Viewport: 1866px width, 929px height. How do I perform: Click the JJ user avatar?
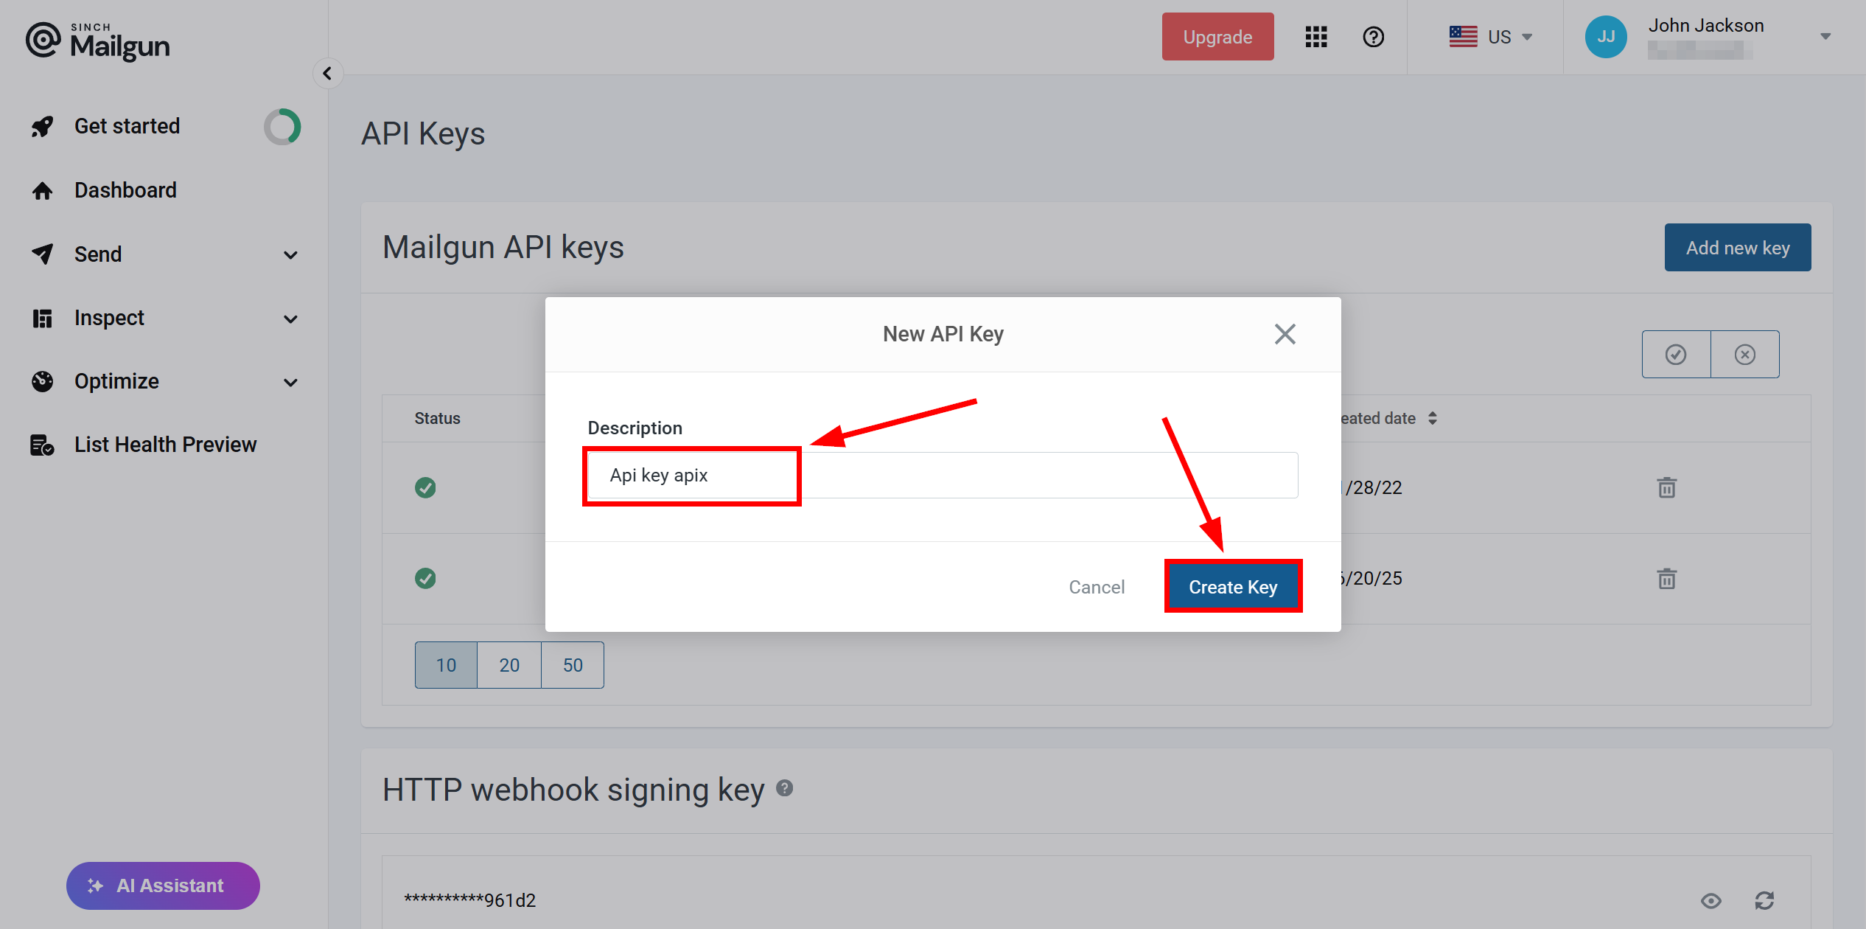click(x=1607, y=37)
